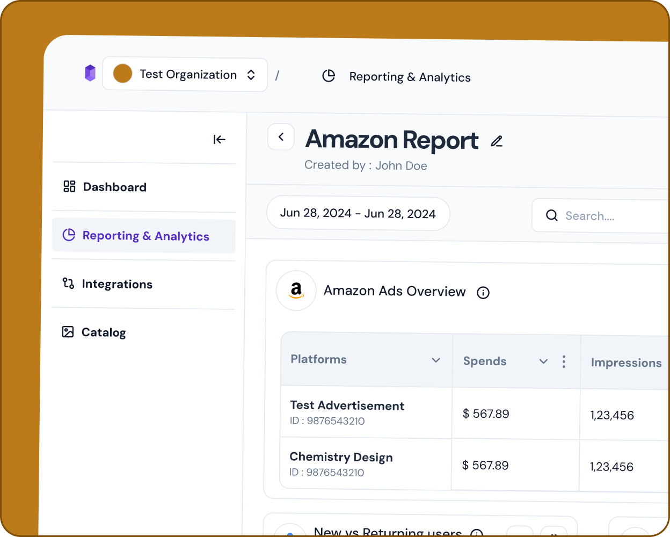Click Test Advertisement impressions 1,23,456
This screenshot has height=537, width=670.
(612, 415)
